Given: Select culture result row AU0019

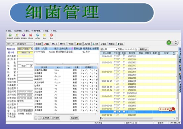Looking at the screenshot, I should click(66, 52).
